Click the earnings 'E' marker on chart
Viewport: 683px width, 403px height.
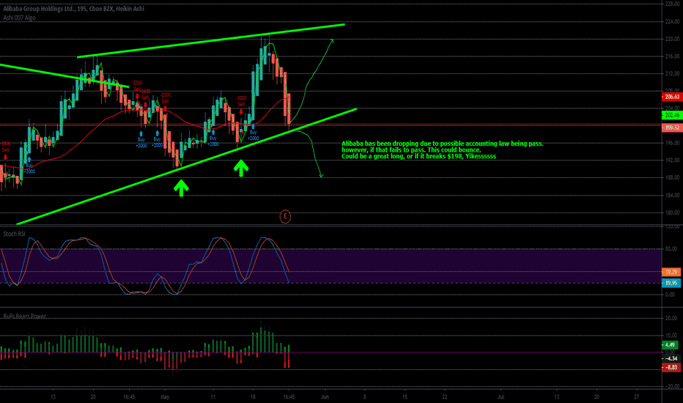pos(285,216)
